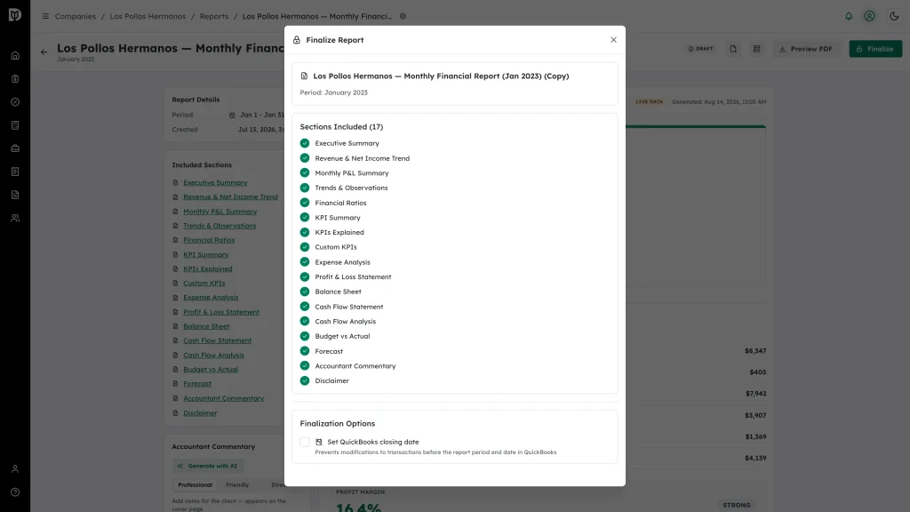Image resolution: width=910 pixels, height=512 pixels.
Task: Open the team users icon in sidebar
Action: 15,219
